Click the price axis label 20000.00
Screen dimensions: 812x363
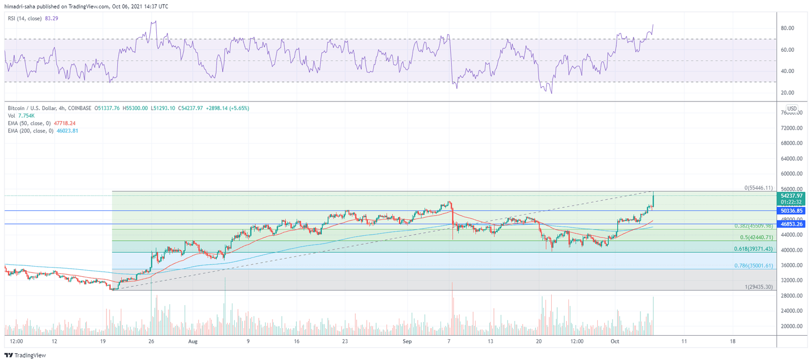pos(792,326)
